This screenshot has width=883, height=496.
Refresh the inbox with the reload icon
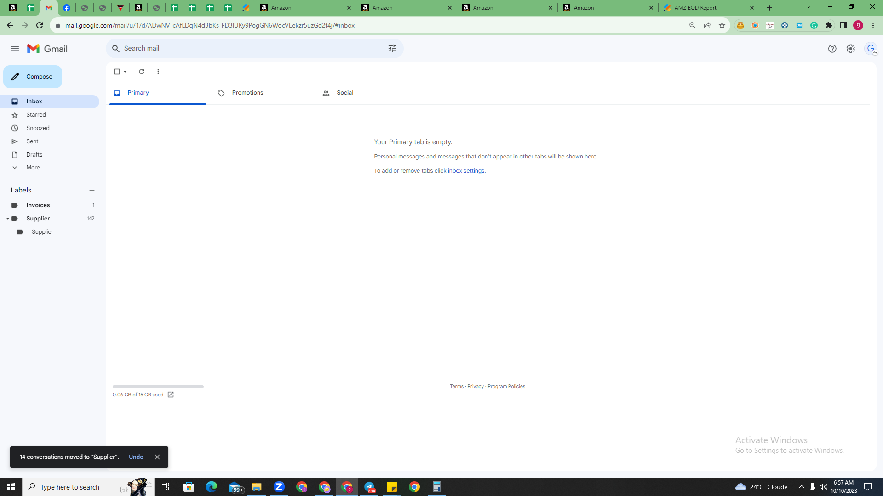coord(142,72)
